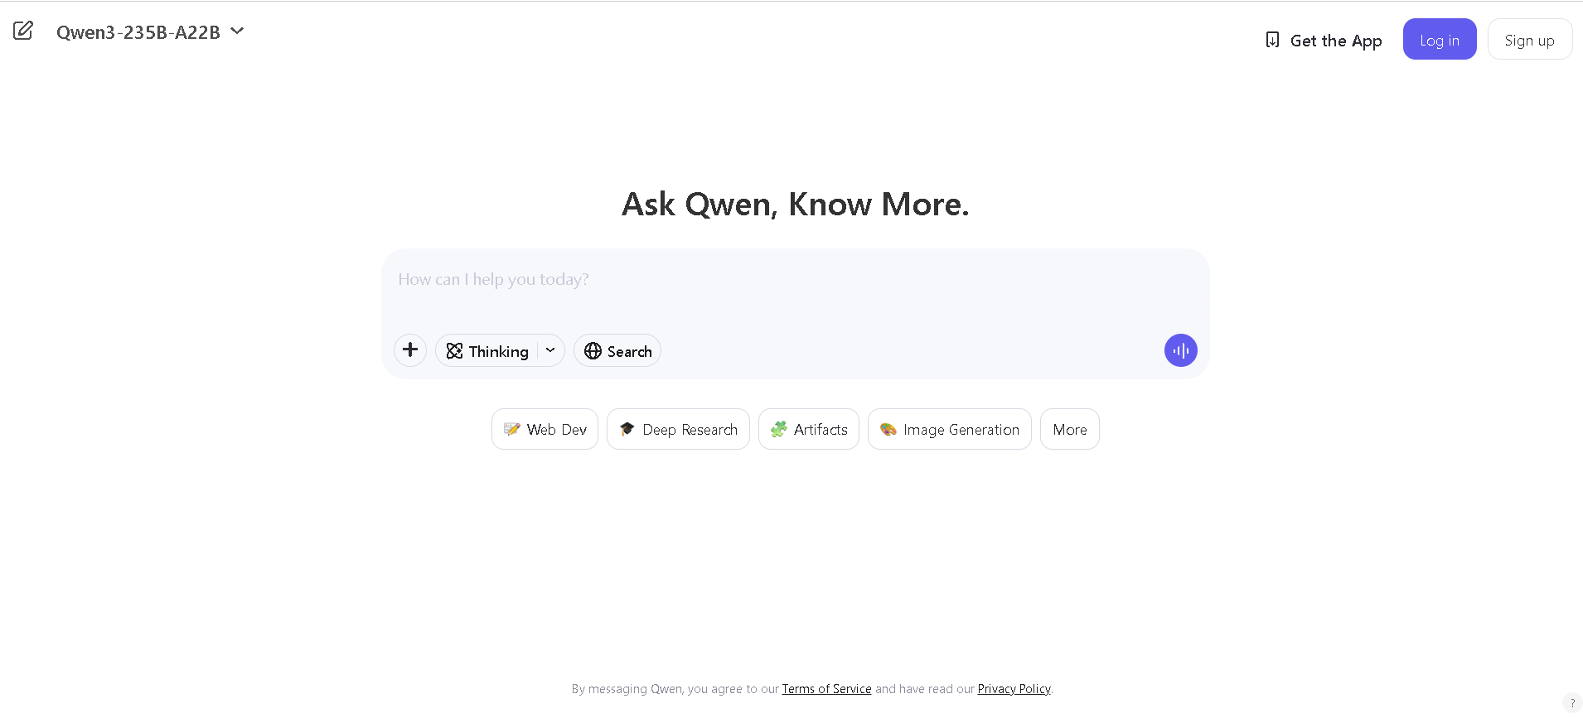
Task: Open the Privacy Policy link
Action: click(x=1014, y=689)
